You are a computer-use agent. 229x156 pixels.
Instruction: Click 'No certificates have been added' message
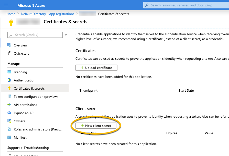pos(114,77)
